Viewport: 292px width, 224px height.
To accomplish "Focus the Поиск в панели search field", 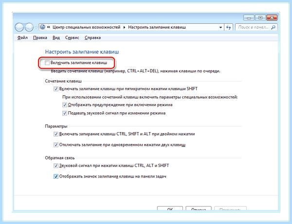I will [254, 27].
